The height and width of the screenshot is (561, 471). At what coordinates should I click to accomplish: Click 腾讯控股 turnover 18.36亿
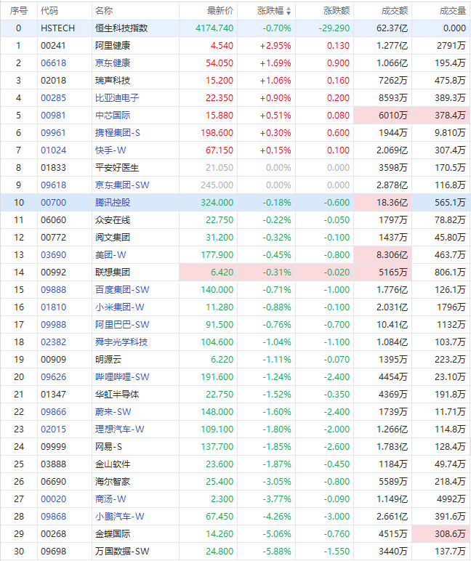pyautogui.click(x=392, y=203)
